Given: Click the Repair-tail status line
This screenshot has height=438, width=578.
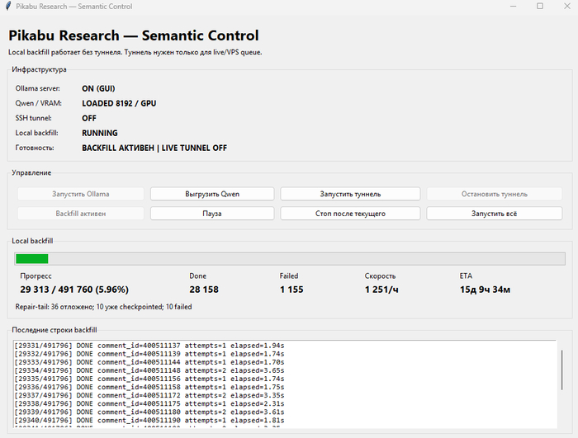Looking at the screenshot, I should [103, 307].
